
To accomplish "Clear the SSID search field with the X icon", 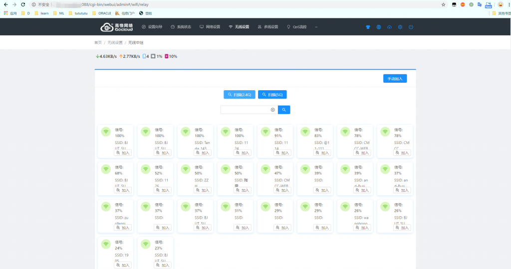I will (x=273, y=110).
